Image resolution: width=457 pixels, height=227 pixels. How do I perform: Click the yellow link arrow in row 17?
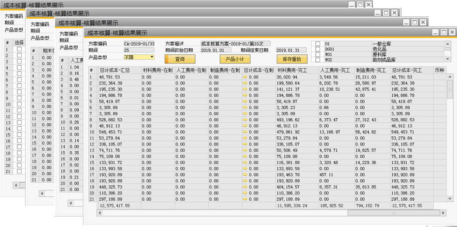[x=245, y=175]
